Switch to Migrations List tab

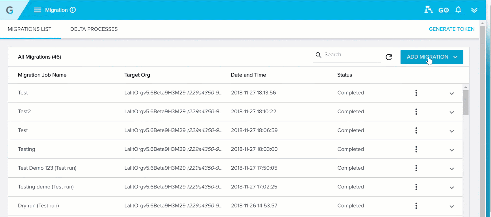click(29, 29)
